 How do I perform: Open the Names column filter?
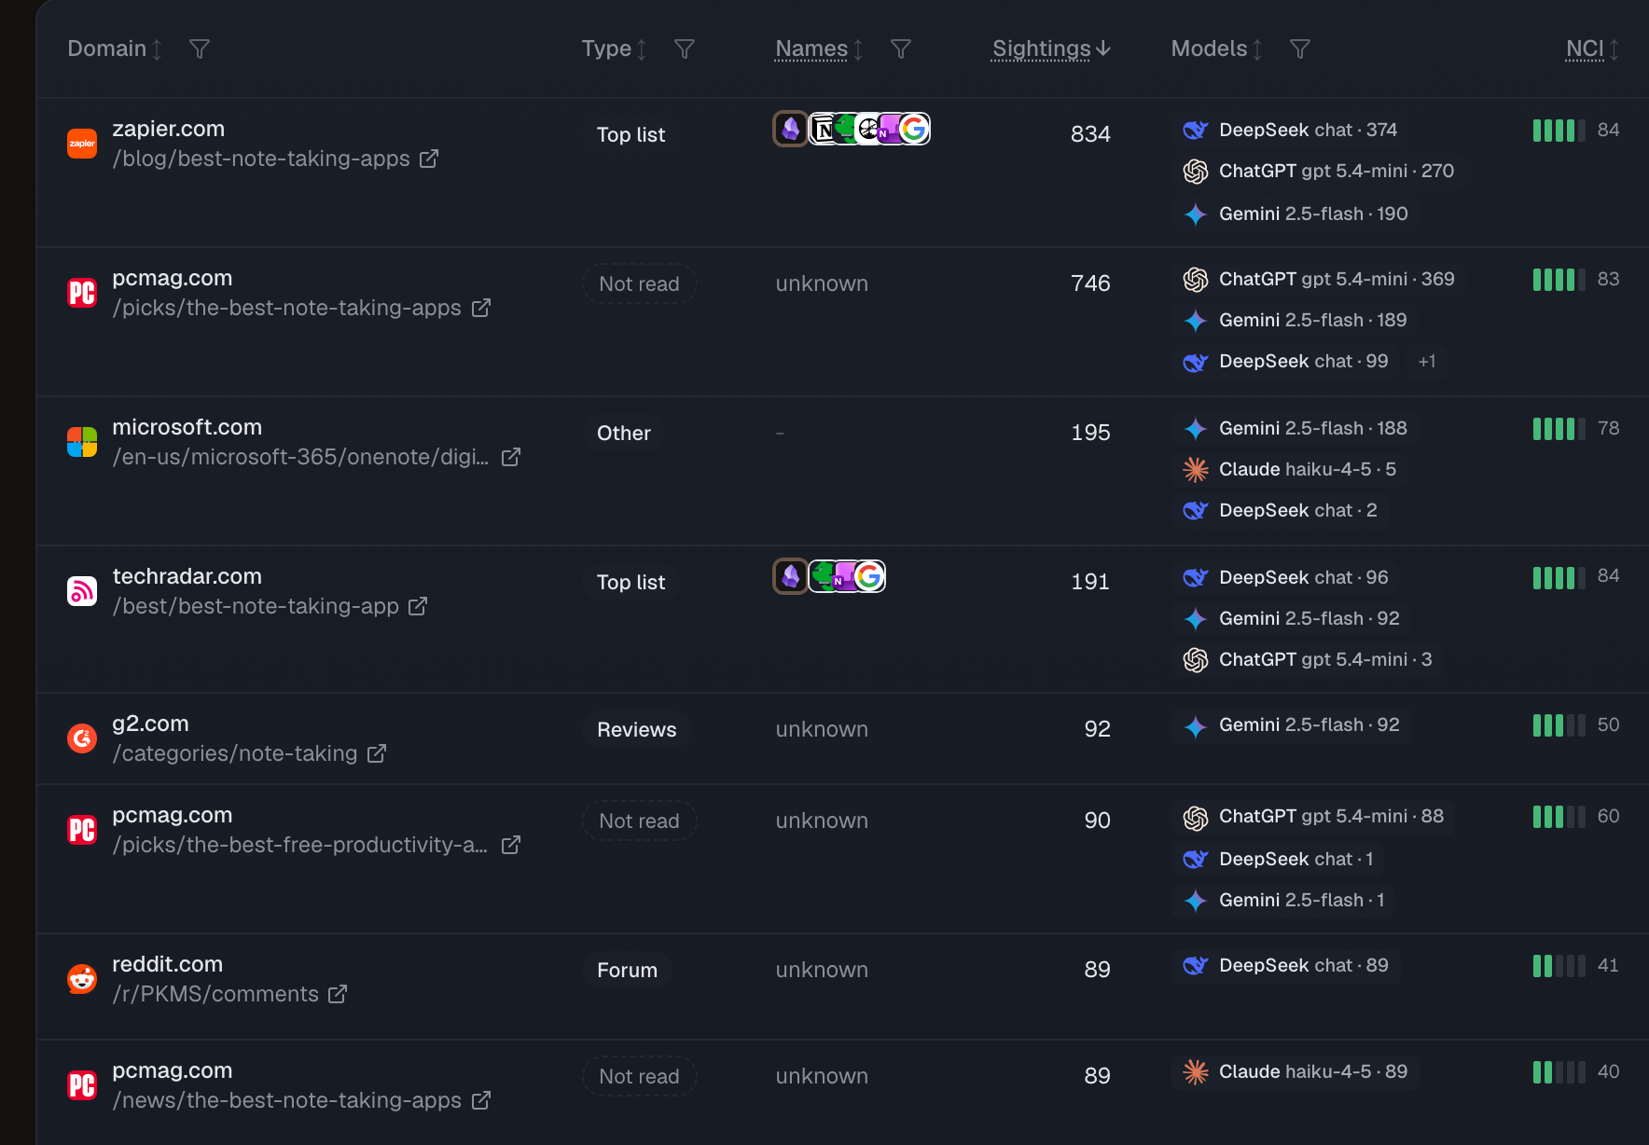click(x=900, y=48)
